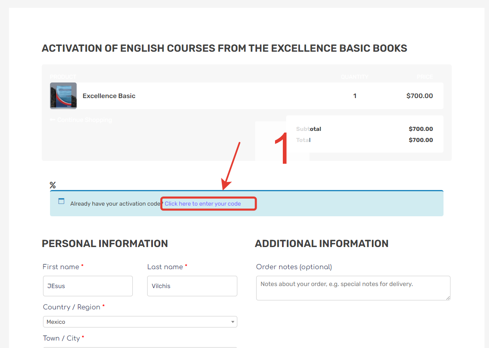This screenshot has width=489, height=348.
Task: Click the Subtotal amount in the summary
Action: [421, 129]
